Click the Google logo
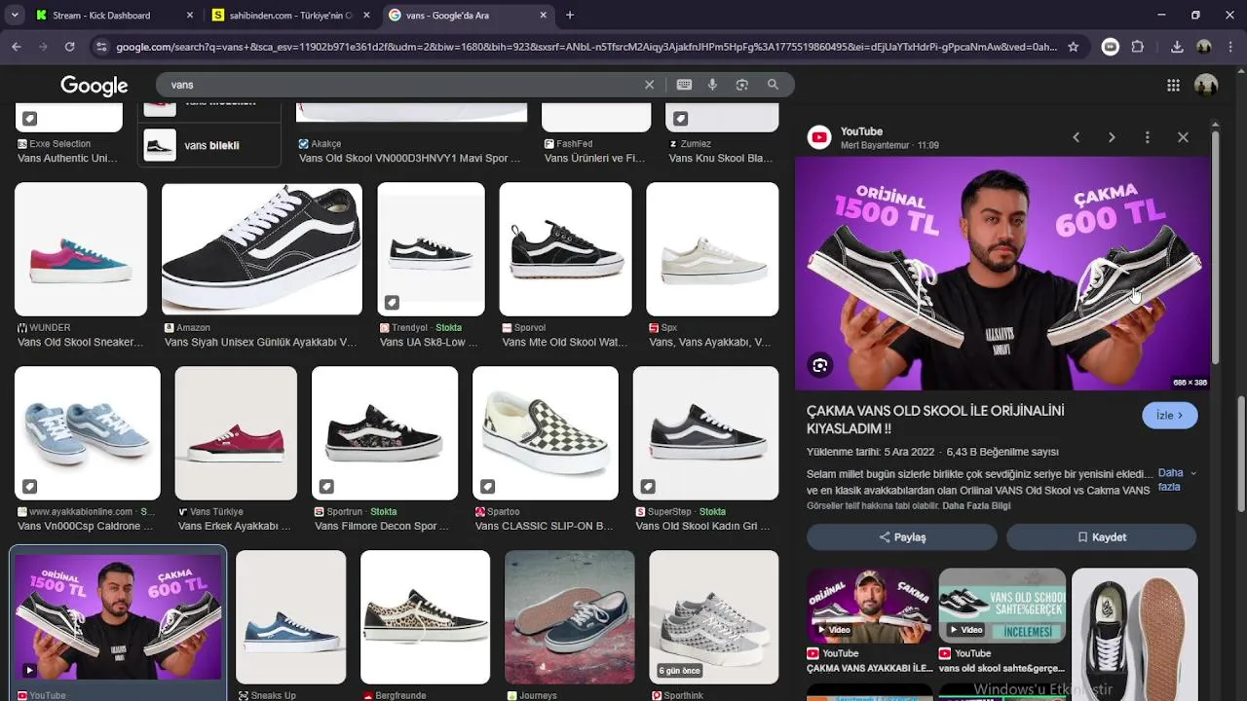1247x701 pixels. [x=94, y=86]
